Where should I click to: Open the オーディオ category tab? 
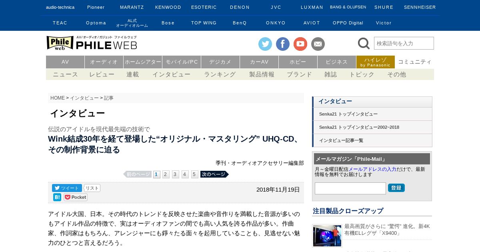pos(104,62)
